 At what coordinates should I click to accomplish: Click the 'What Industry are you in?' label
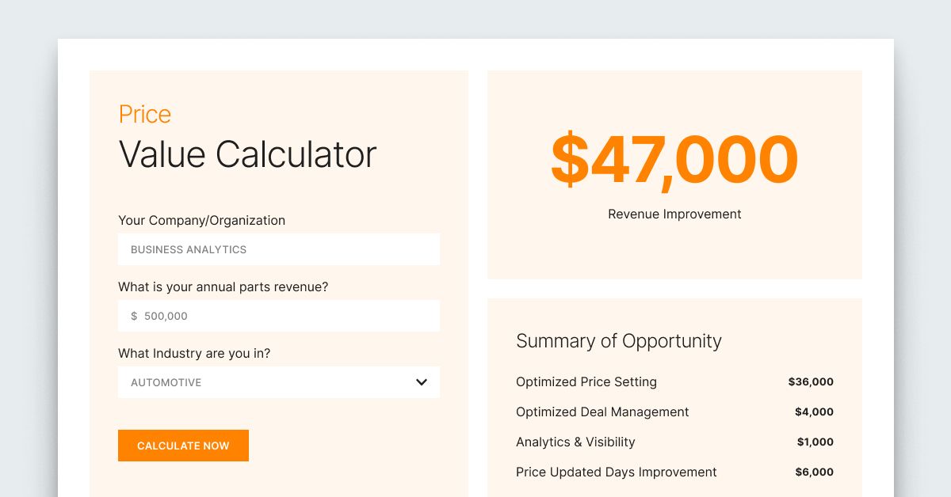[x=193, y=353]
